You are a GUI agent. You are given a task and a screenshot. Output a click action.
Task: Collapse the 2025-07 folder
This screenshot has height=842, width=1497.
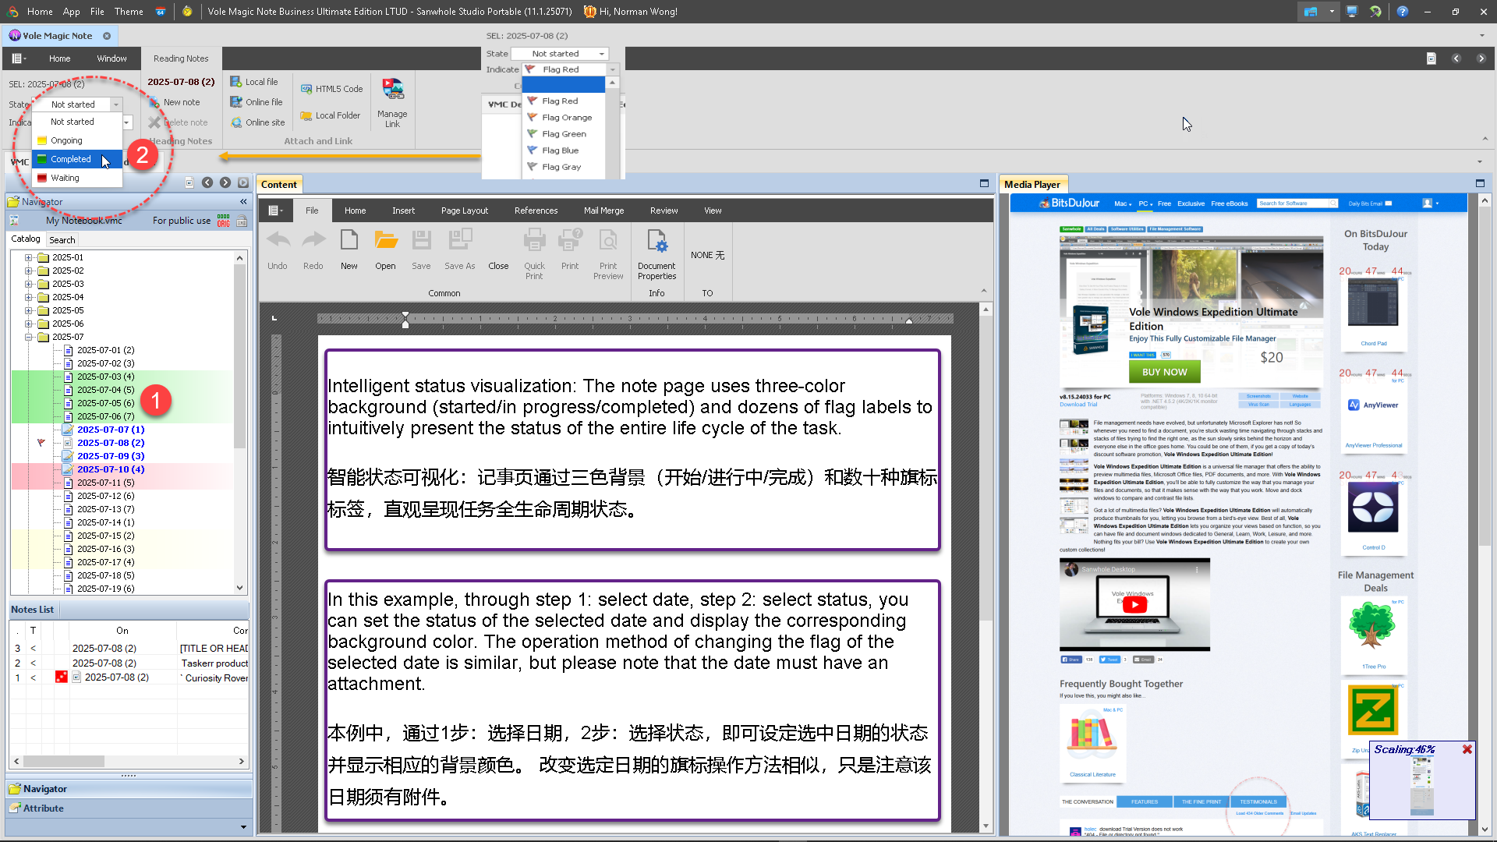pyautogui.click(x=28, y=337)
